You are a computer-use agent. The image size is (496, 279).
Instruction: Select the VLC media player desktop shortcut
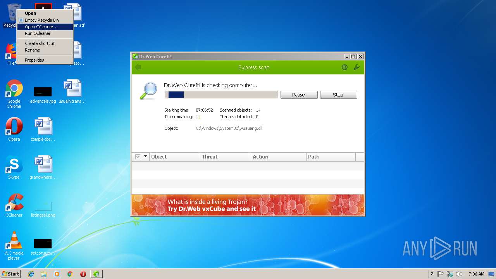coord(14,246)
